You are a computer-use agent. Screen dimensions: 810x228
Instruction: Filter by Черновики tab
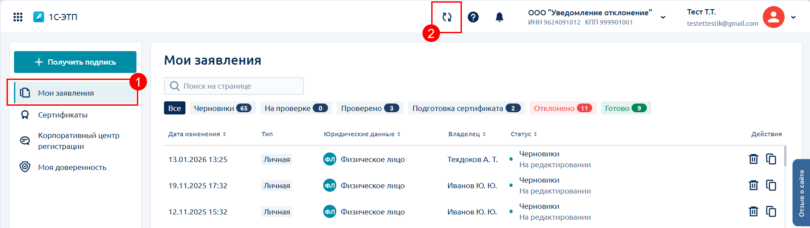click(223, 108)
